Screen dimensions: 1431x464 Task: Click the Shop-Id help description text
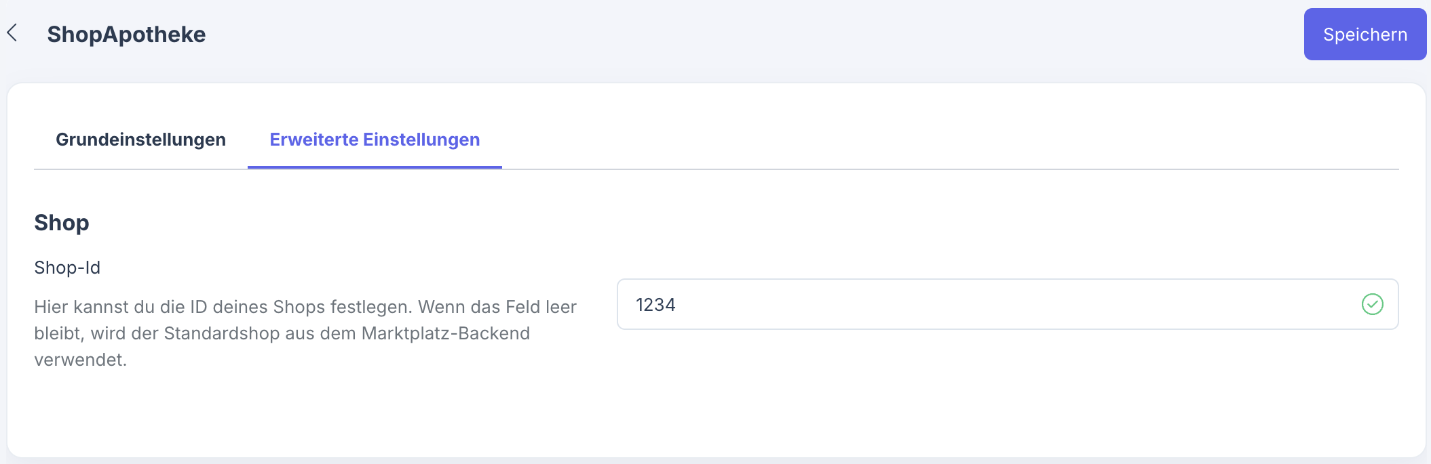(x=305, y=333)
